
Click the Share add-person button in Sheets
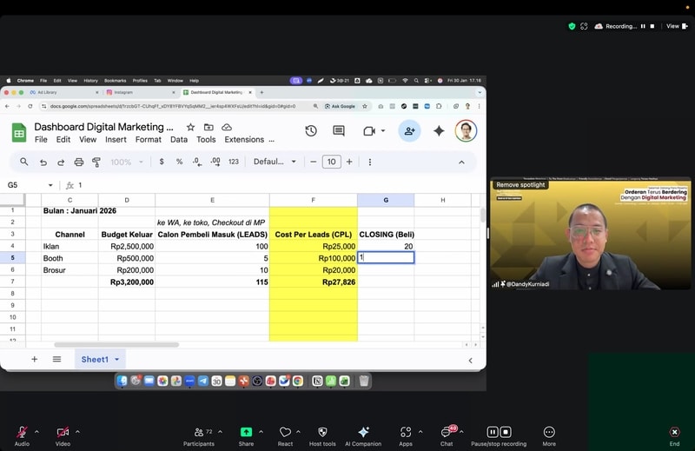click(x=409, y=131)
